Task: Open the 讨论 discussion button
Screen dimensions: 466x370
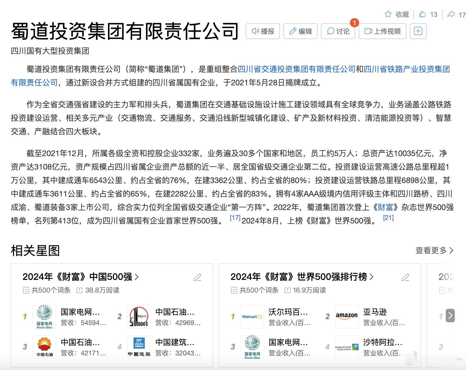Action: [x=338, y=31]
